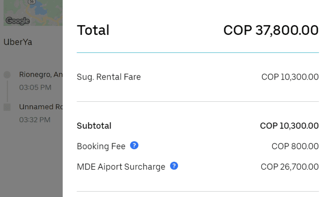Image resolution: width=329 pixels, height=197 pixels.
Task: Click the pickup circle marker icon
Action: [7, 75]
